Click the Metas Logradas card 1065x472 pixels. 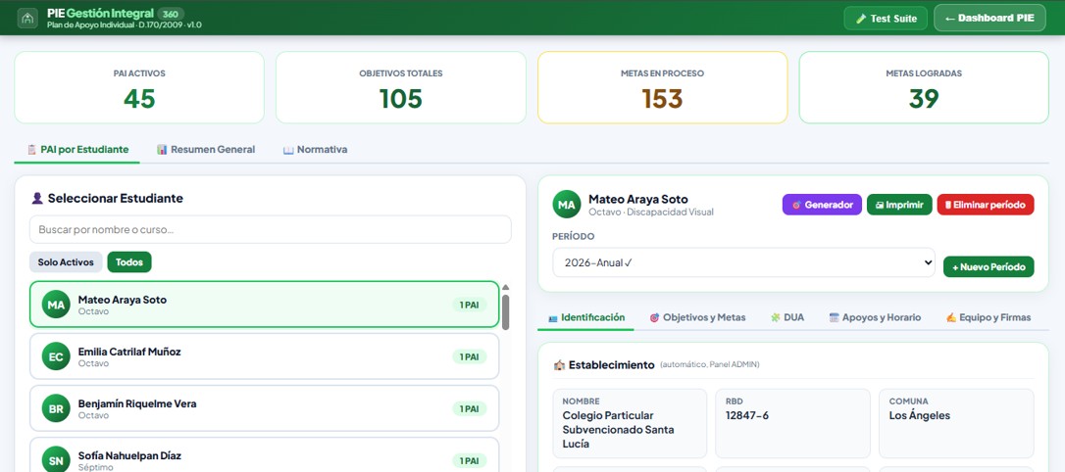coord(924,87)
